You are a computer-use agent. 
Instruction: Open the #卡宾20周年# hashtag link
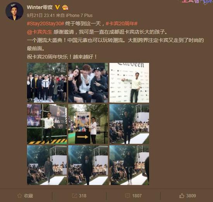pyautogui.click(x=122, y=24)
